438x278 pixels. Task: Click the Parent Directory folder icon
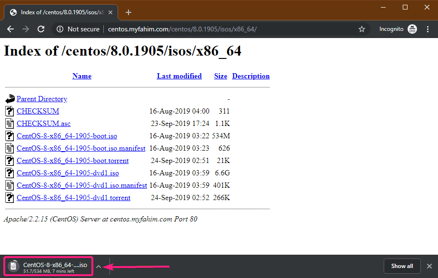(10, 99)
